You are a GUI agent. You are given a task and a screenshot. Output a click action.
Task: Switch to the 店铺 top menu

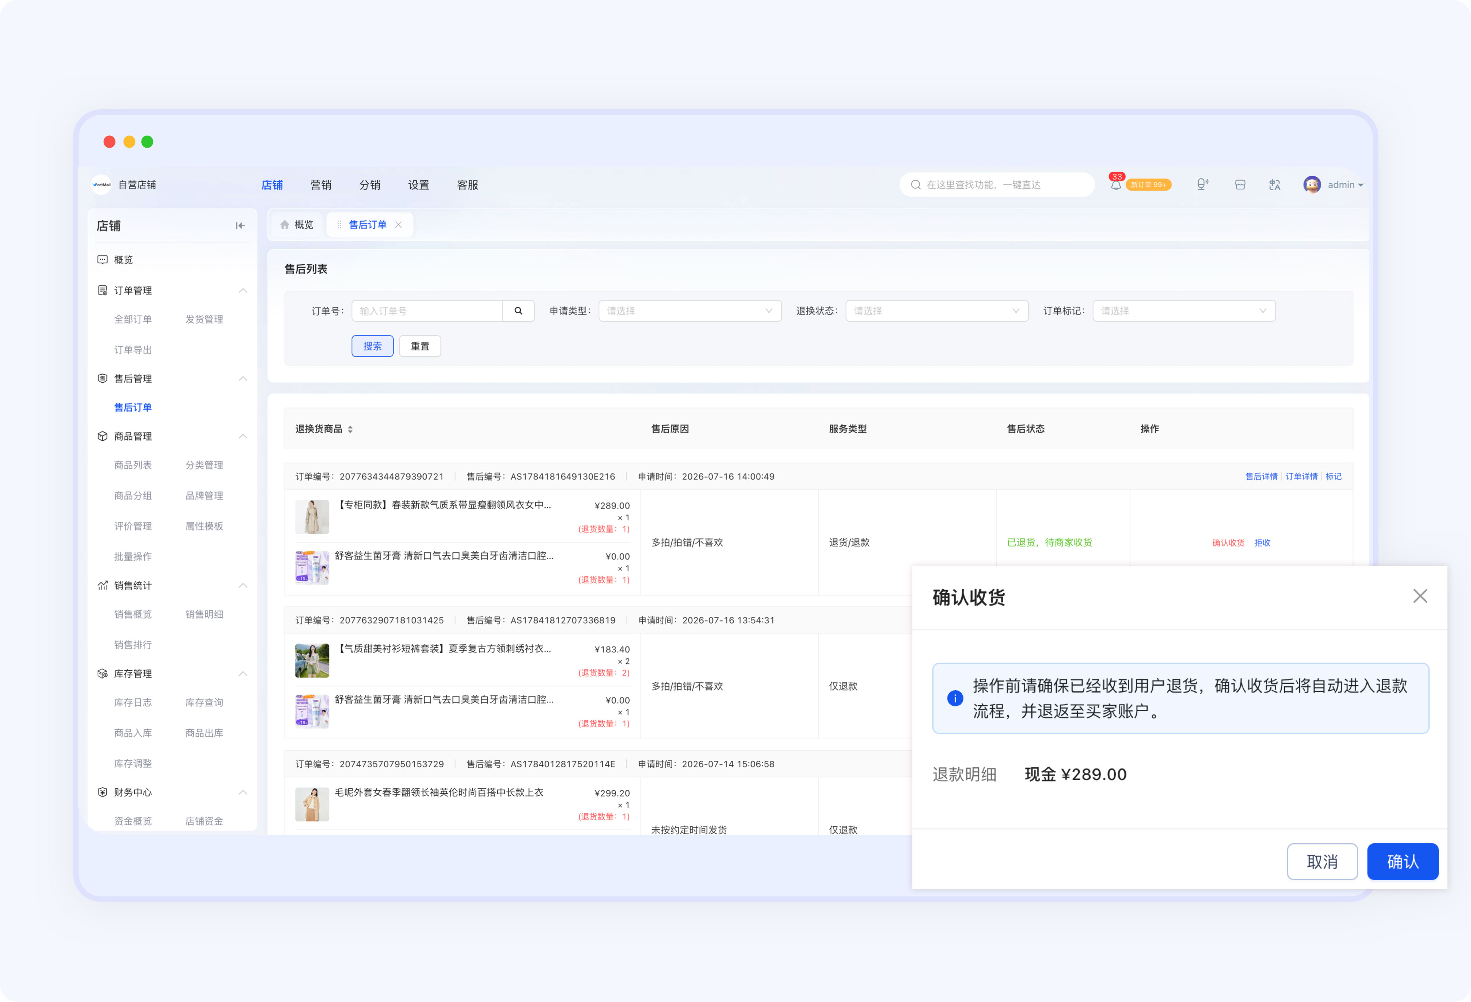(272, 185)
